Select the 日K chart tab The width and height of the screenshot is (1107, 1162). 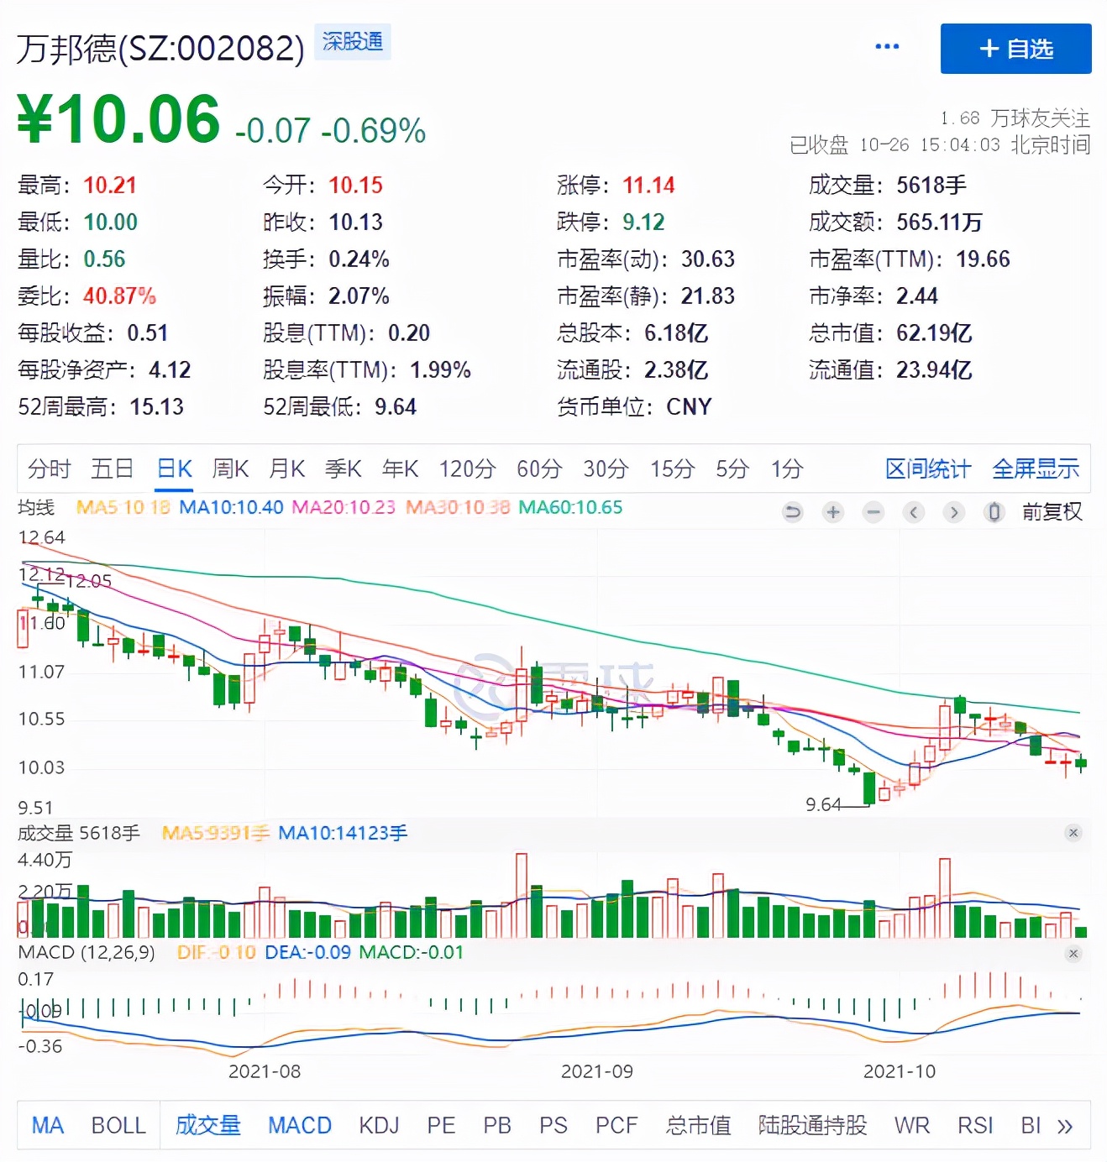175,468
